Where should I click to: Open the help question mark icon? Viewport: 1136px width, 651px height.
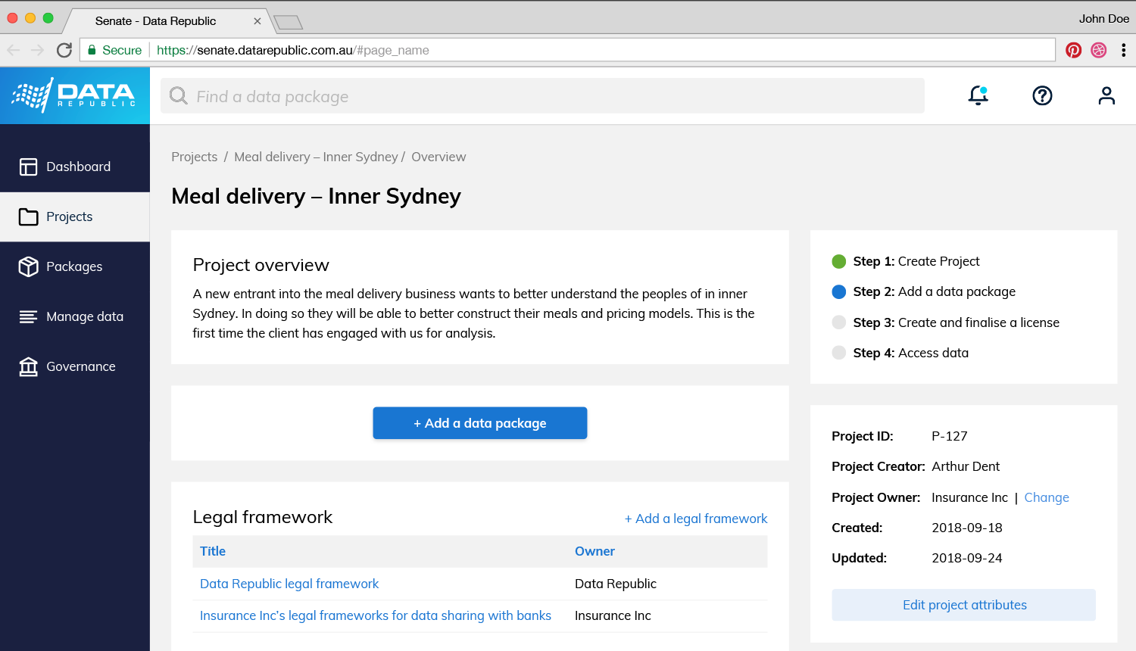pyautogui.click(x=1042, y=95)
